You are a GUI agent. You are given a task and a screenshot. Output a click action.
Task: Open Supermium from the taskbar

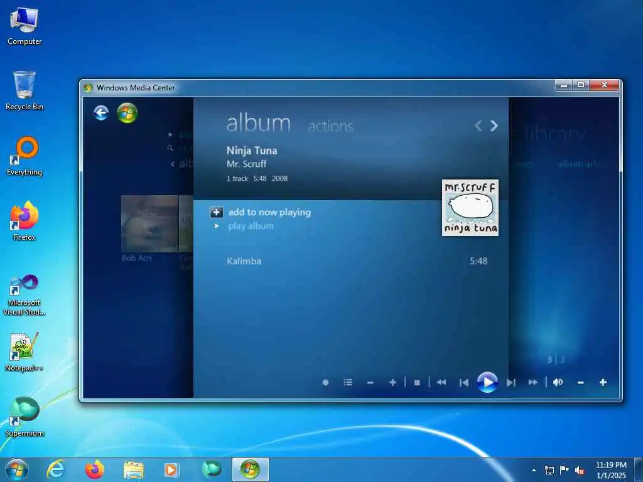[x=212, y=469]
